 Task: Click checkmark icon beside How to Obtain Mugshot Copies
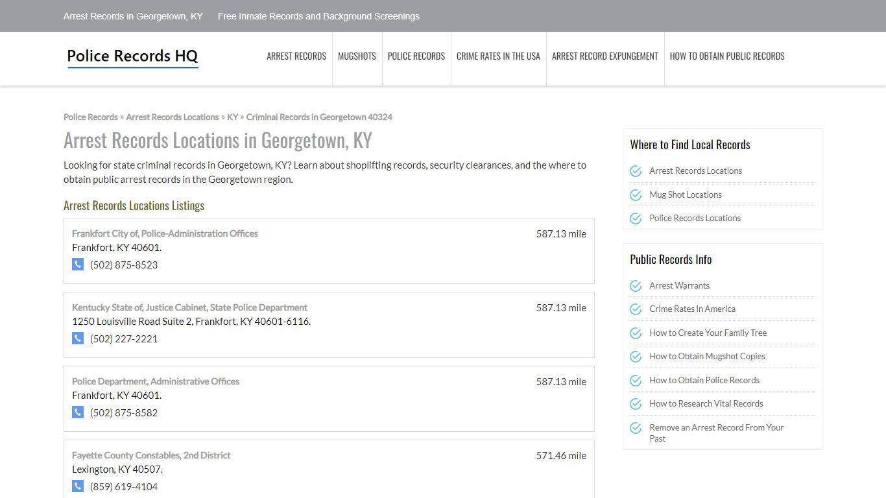636,357
